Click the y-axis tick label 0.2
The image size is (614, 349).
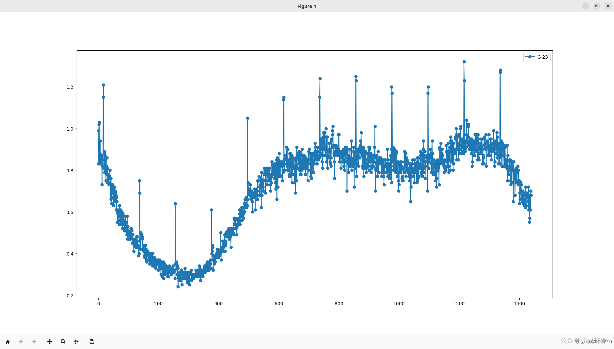pyautogui.click(x=70, y=296)
